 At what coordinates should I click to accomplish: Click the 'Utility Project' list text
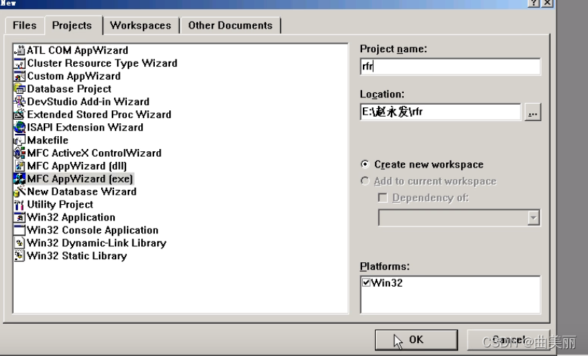pos(60,205)
